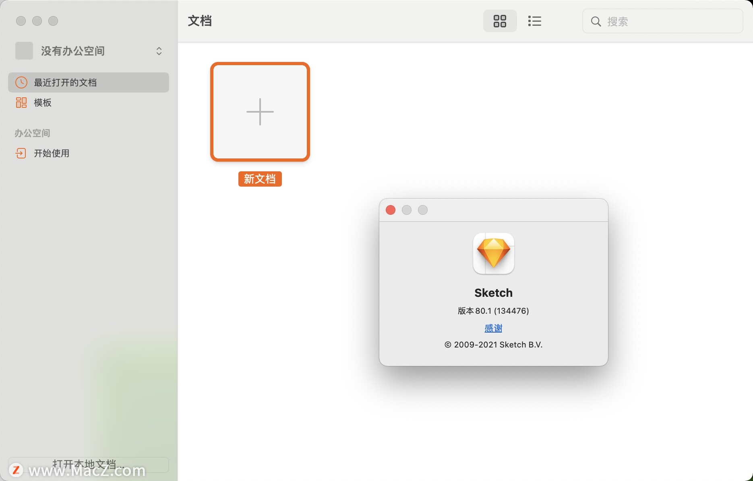Screen dimensions: 753x481
Task: Click the templates grid icon in sidebar
Action: (21, 103)
